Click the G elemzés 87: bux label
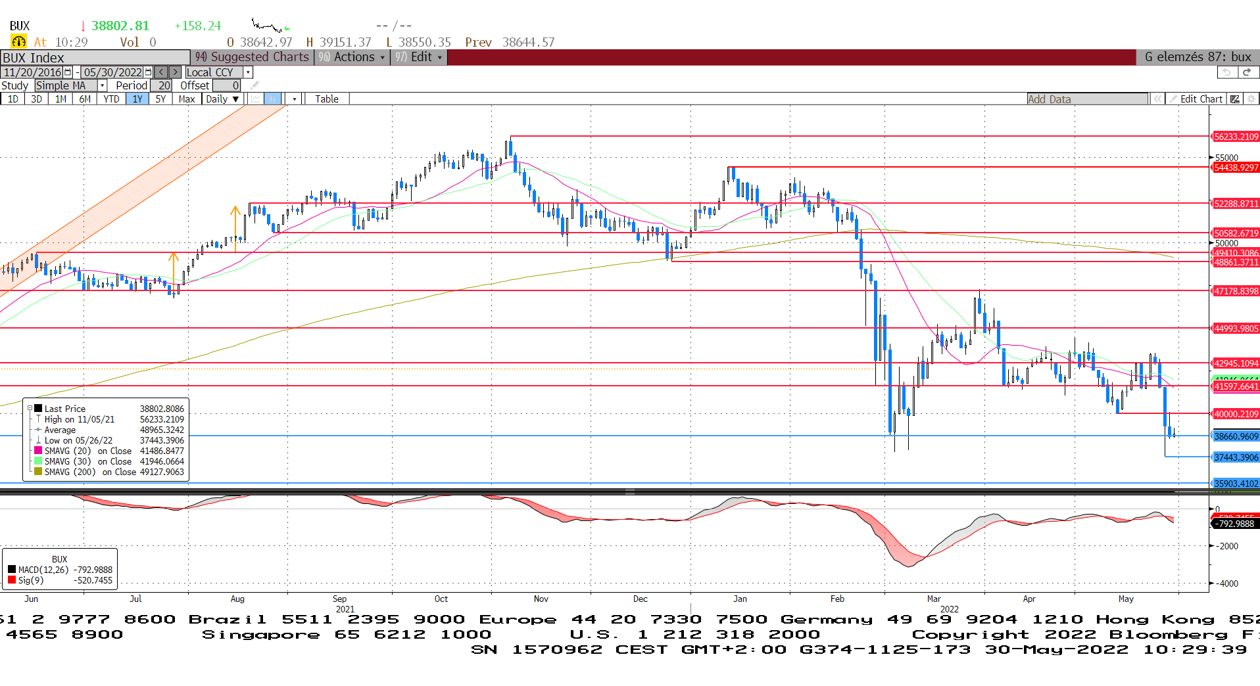The image size is (1260, 686). click(x=1198, y=57)
